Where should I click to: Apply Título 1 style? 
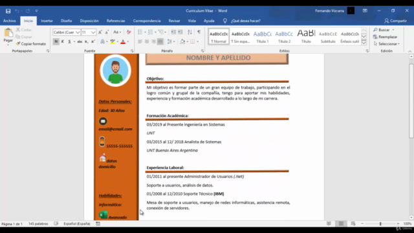coord(263,36)
